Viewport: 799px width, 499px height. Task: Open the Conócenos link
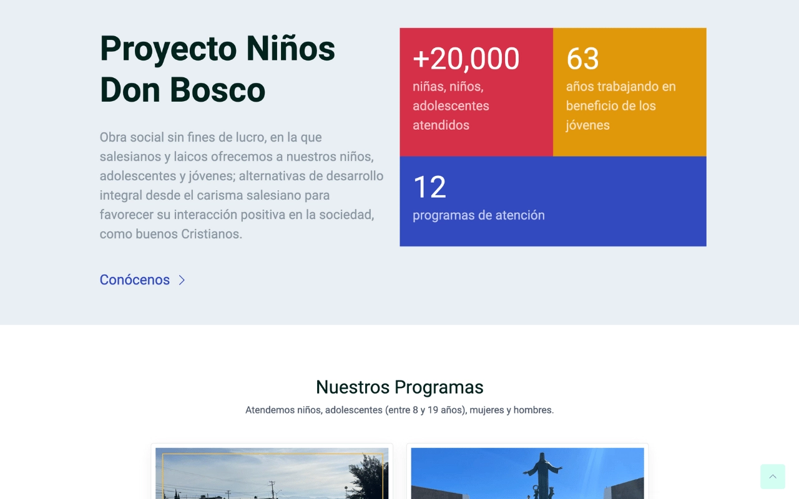pyautogui.click(x=135, y=280)
